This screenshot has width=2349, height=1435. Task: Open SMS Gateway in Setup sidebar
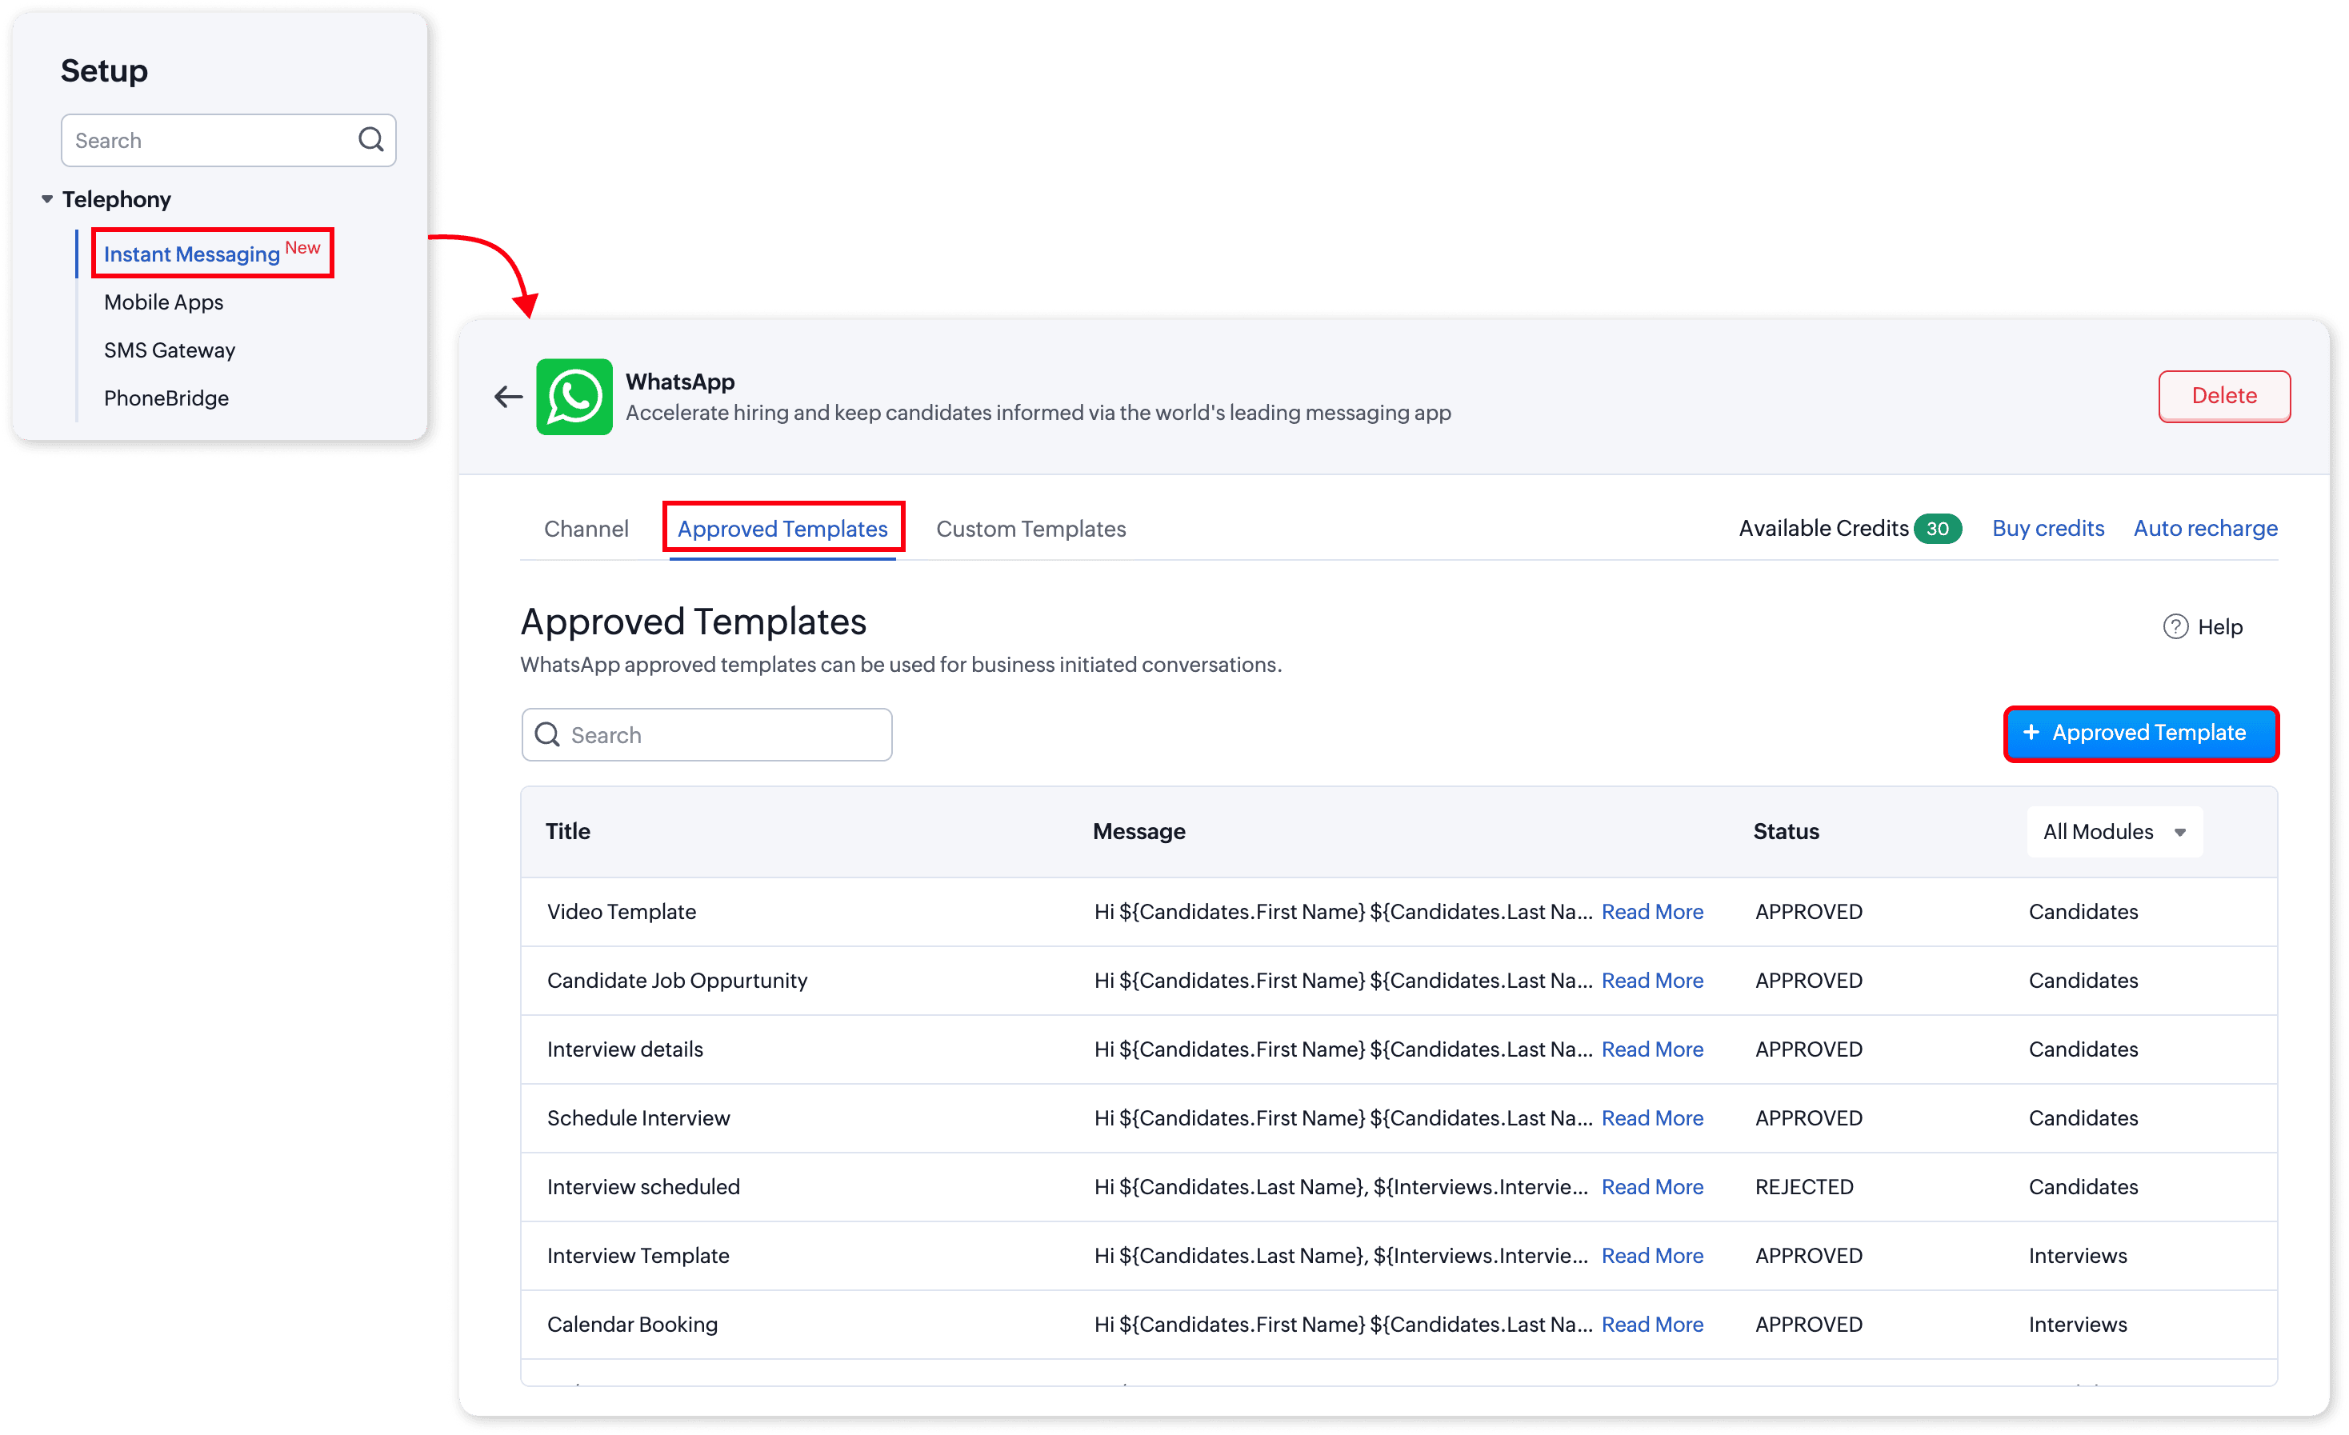tap(170, 350)
